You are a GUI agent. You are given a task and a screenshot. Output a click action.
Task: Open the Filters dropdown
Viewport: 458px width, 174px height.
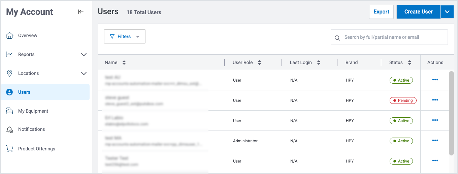125,36
